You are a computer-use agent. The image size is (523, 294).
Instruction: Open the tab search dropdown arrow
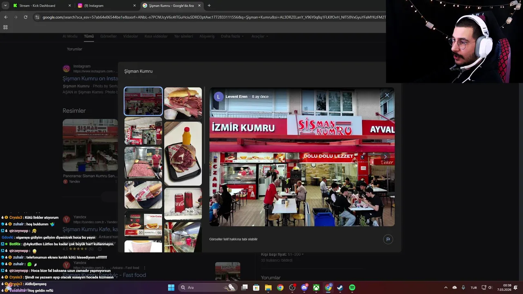tap(5, 6)
